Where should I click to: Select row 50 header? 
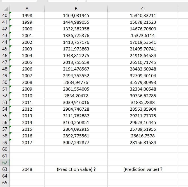coord(5,82)
